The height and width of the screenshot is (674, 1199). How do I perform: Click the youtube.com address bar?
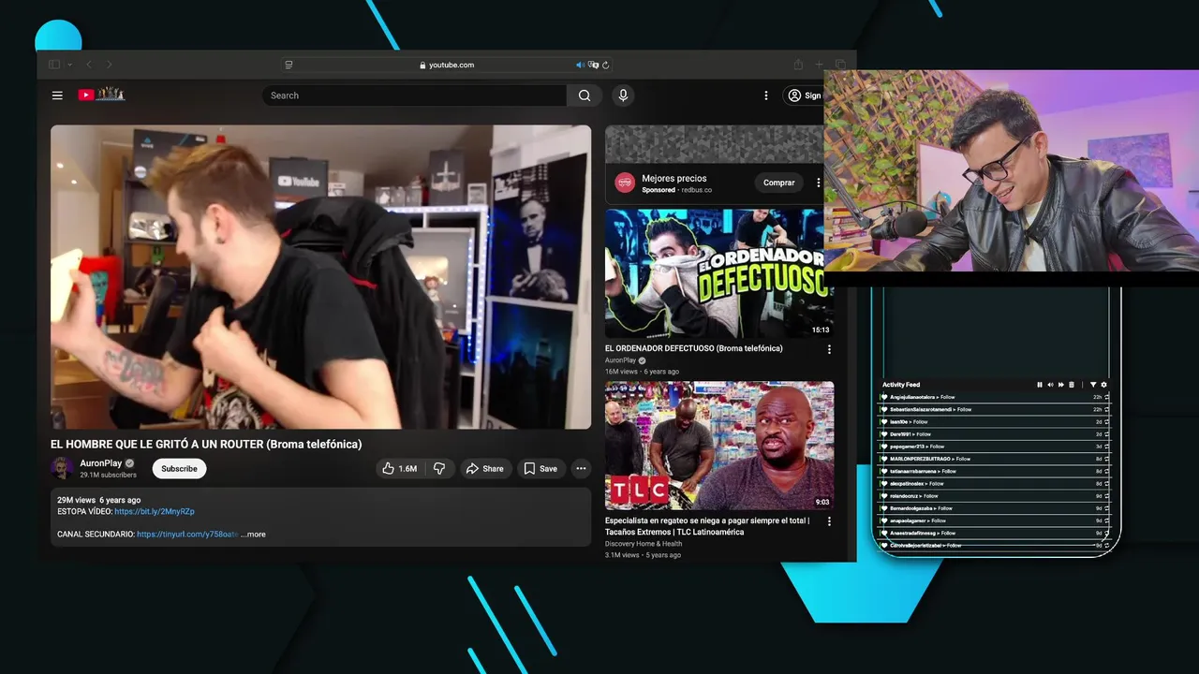click(447, 65)
